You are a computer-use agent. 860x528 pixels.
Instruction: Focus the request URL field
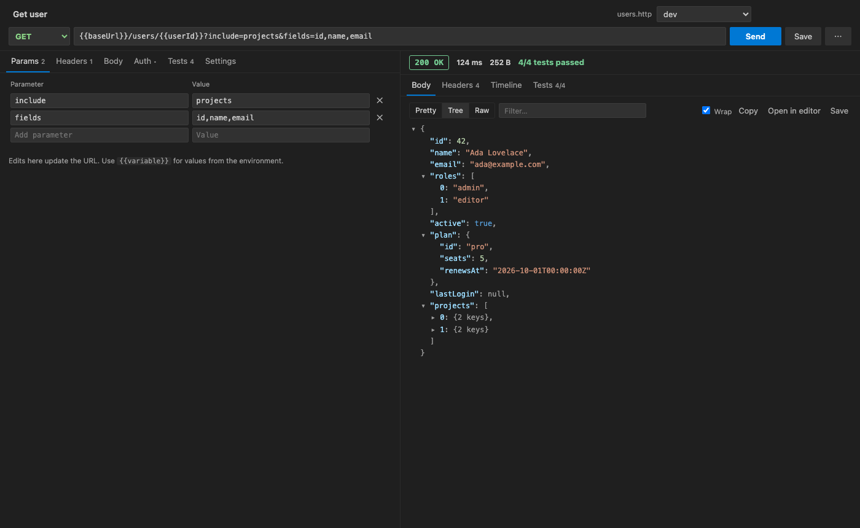pos(400,36)
